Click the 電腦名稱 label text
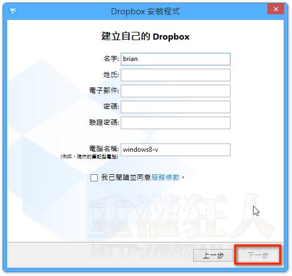 click(104, 149)
